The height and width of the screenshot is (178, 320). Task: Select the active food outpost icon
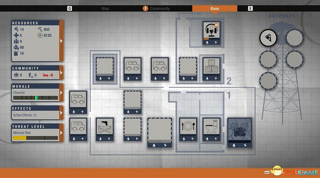(268, 38)
